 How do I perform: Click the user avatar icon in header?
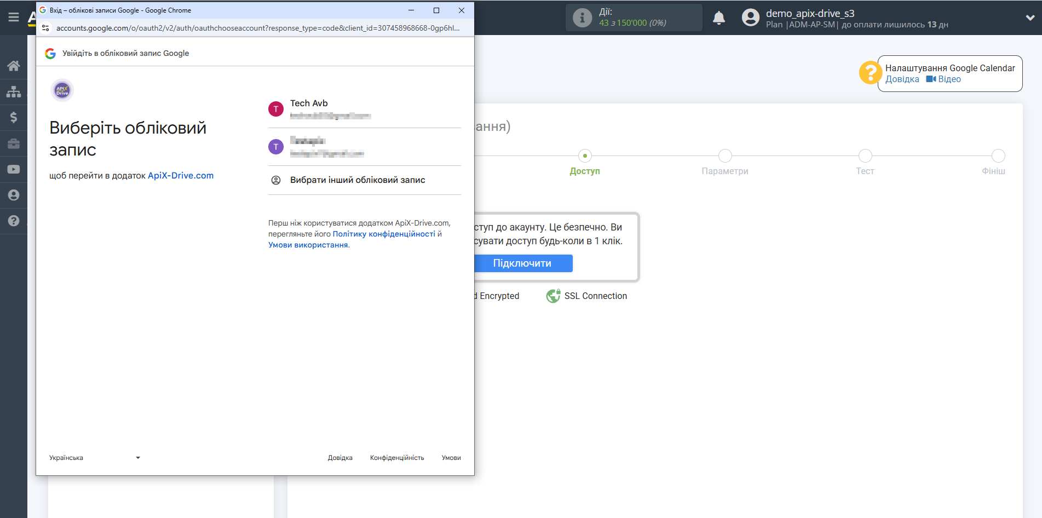751,18
